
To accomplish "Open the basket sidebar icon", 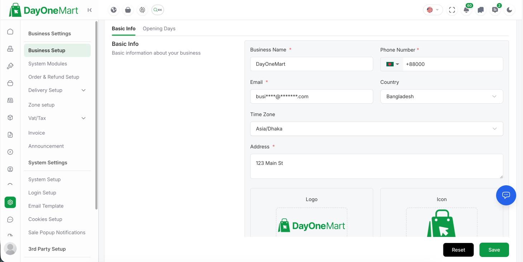I will (10, 83).
